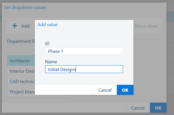
Task: Click the ID label above the field
Action: pyautogui.click(x=47, y=43)
